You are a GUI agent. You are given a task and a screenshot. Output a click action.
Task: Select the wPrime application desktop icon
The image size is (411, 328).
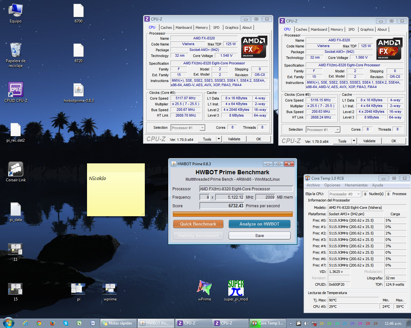(x=205, y=291)
